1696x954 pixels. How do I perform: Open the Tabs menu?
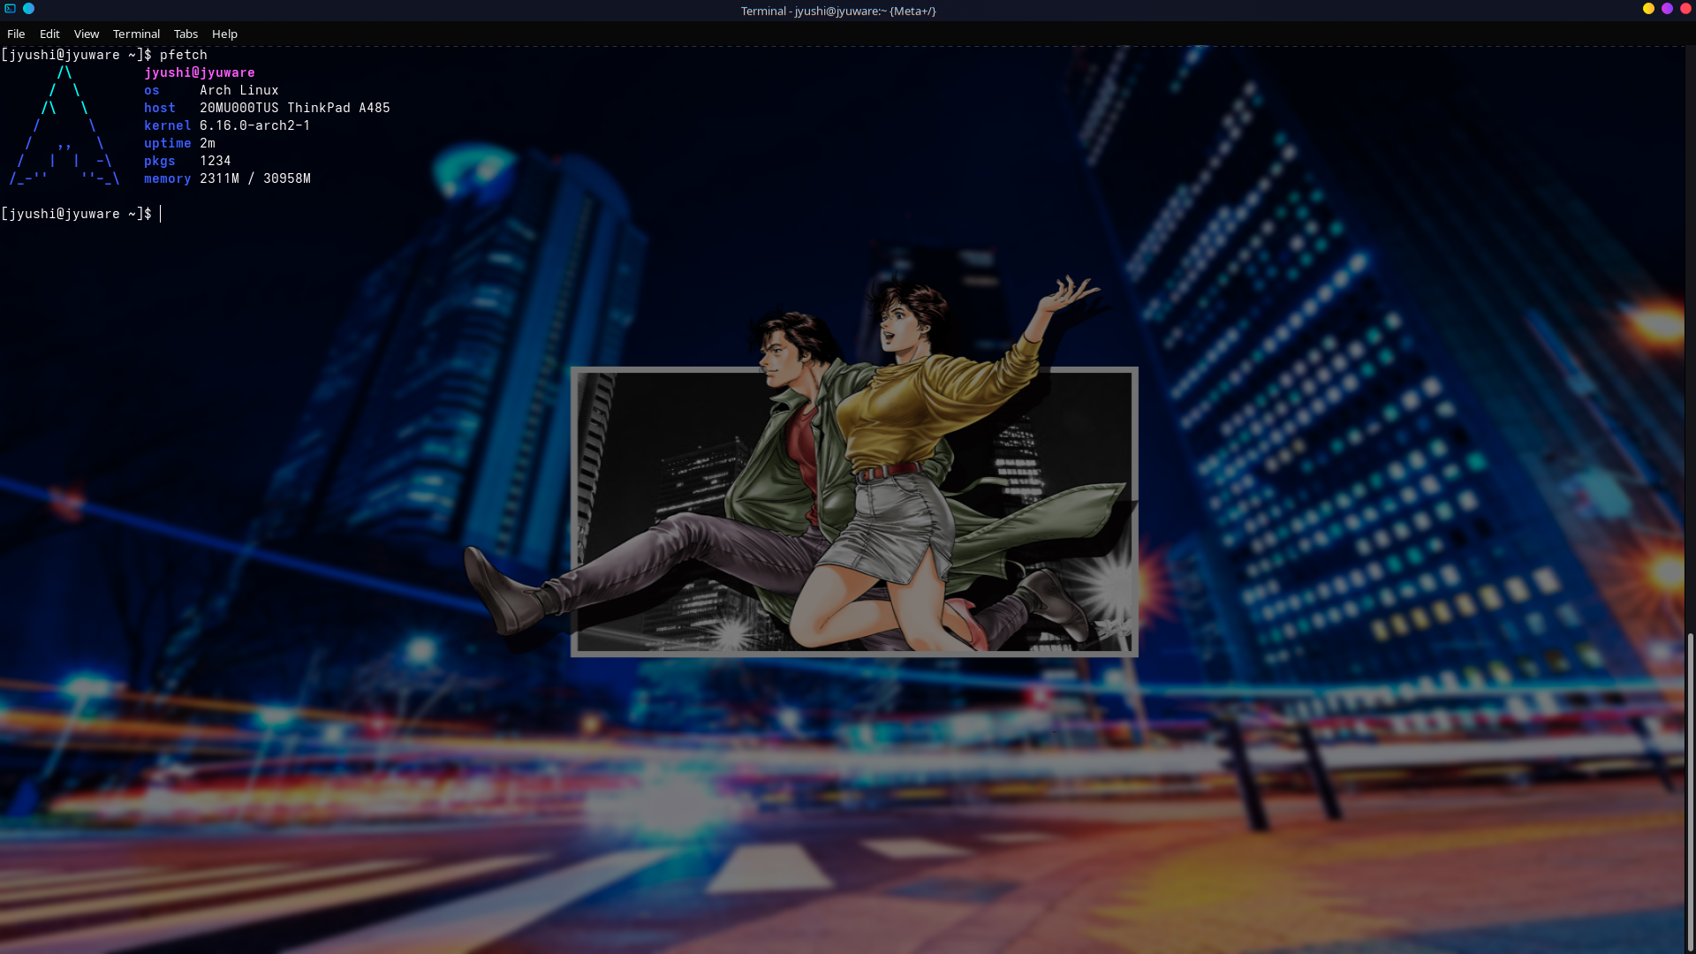tap(185, 34)
